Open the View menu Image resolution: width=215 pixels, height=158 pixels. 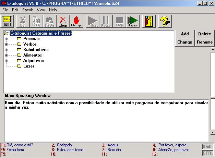(41, 10)
